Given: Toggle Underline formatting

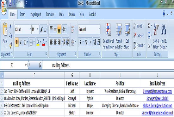Looking at the screenshot, I should pos(25,42).
